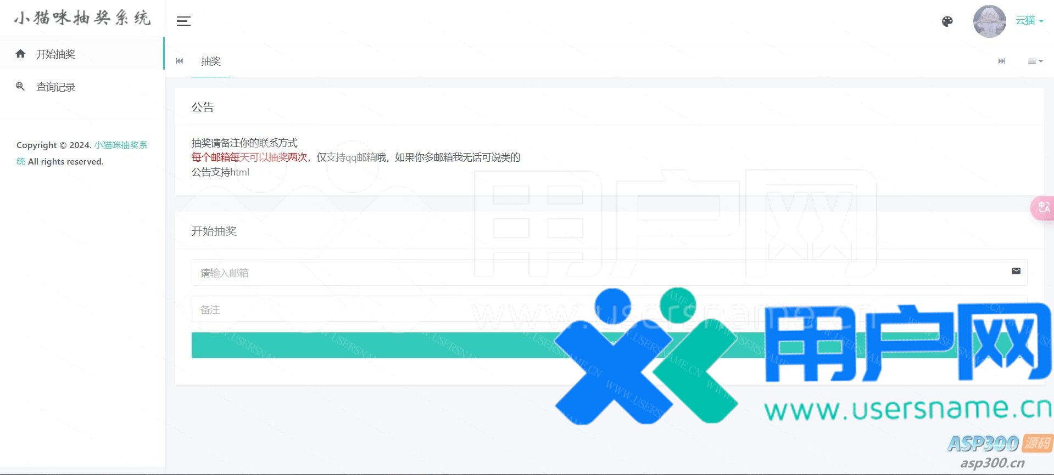The image size is (1054, 475).
Task: Open the 云猫 user dropdown
Action: tap(1029, 20)
